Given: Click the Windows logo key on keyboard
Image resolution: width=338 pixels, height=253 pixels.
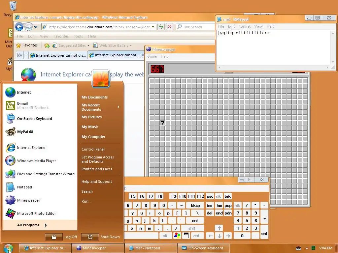Looking at the screenshot, I should [177, 236].
